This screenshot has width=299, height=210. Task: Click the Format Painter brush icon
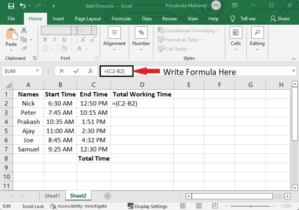(24, 48)
